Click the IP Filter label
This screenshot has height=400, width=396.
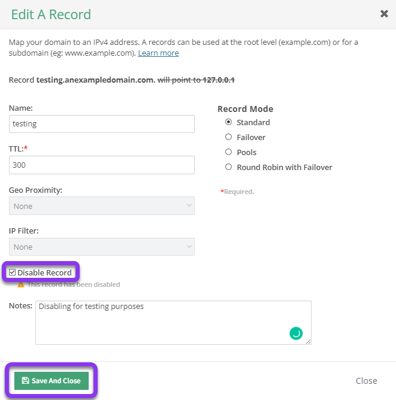(24, 231)
